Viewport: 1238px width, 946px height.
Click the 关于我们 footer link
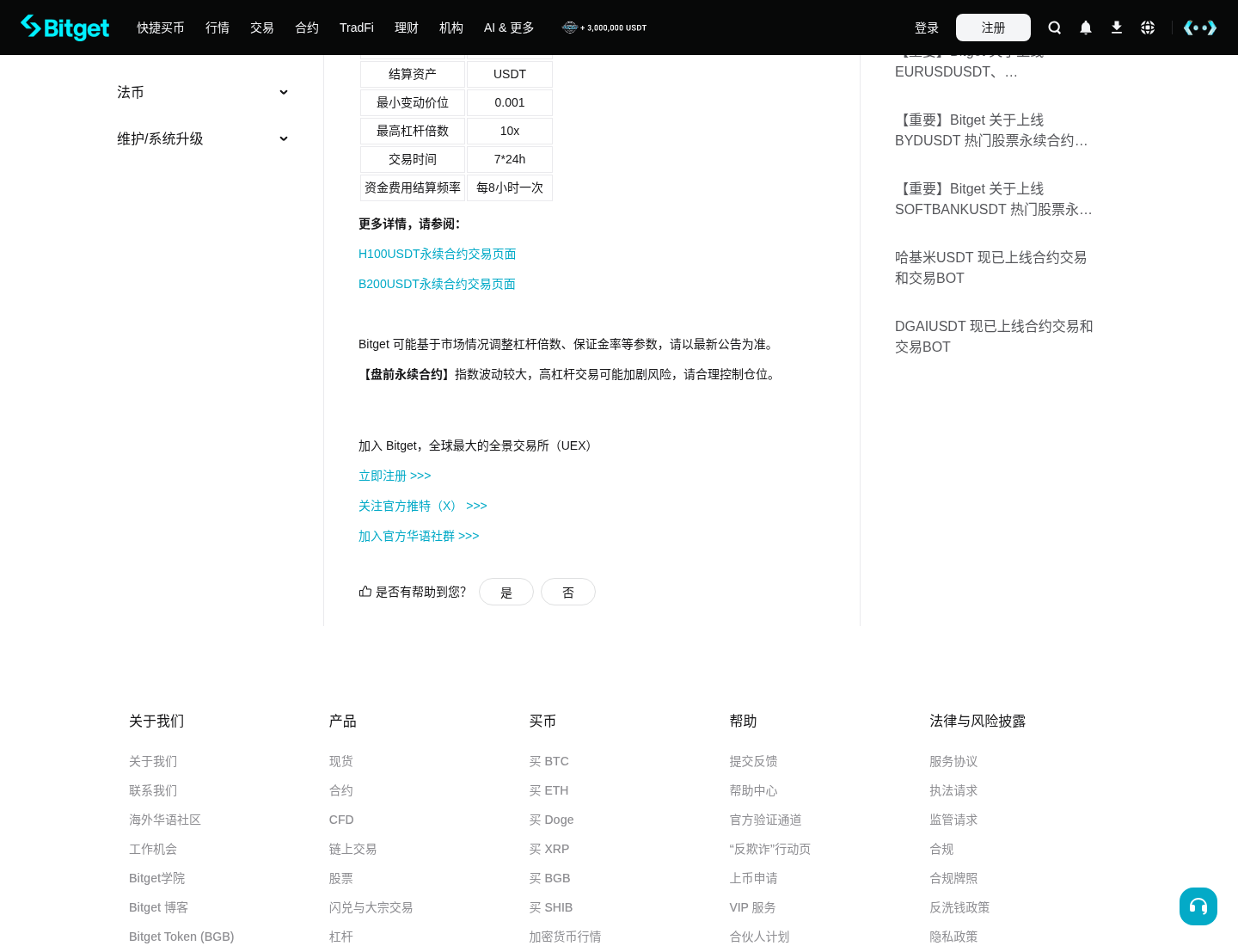coord(153,761)
